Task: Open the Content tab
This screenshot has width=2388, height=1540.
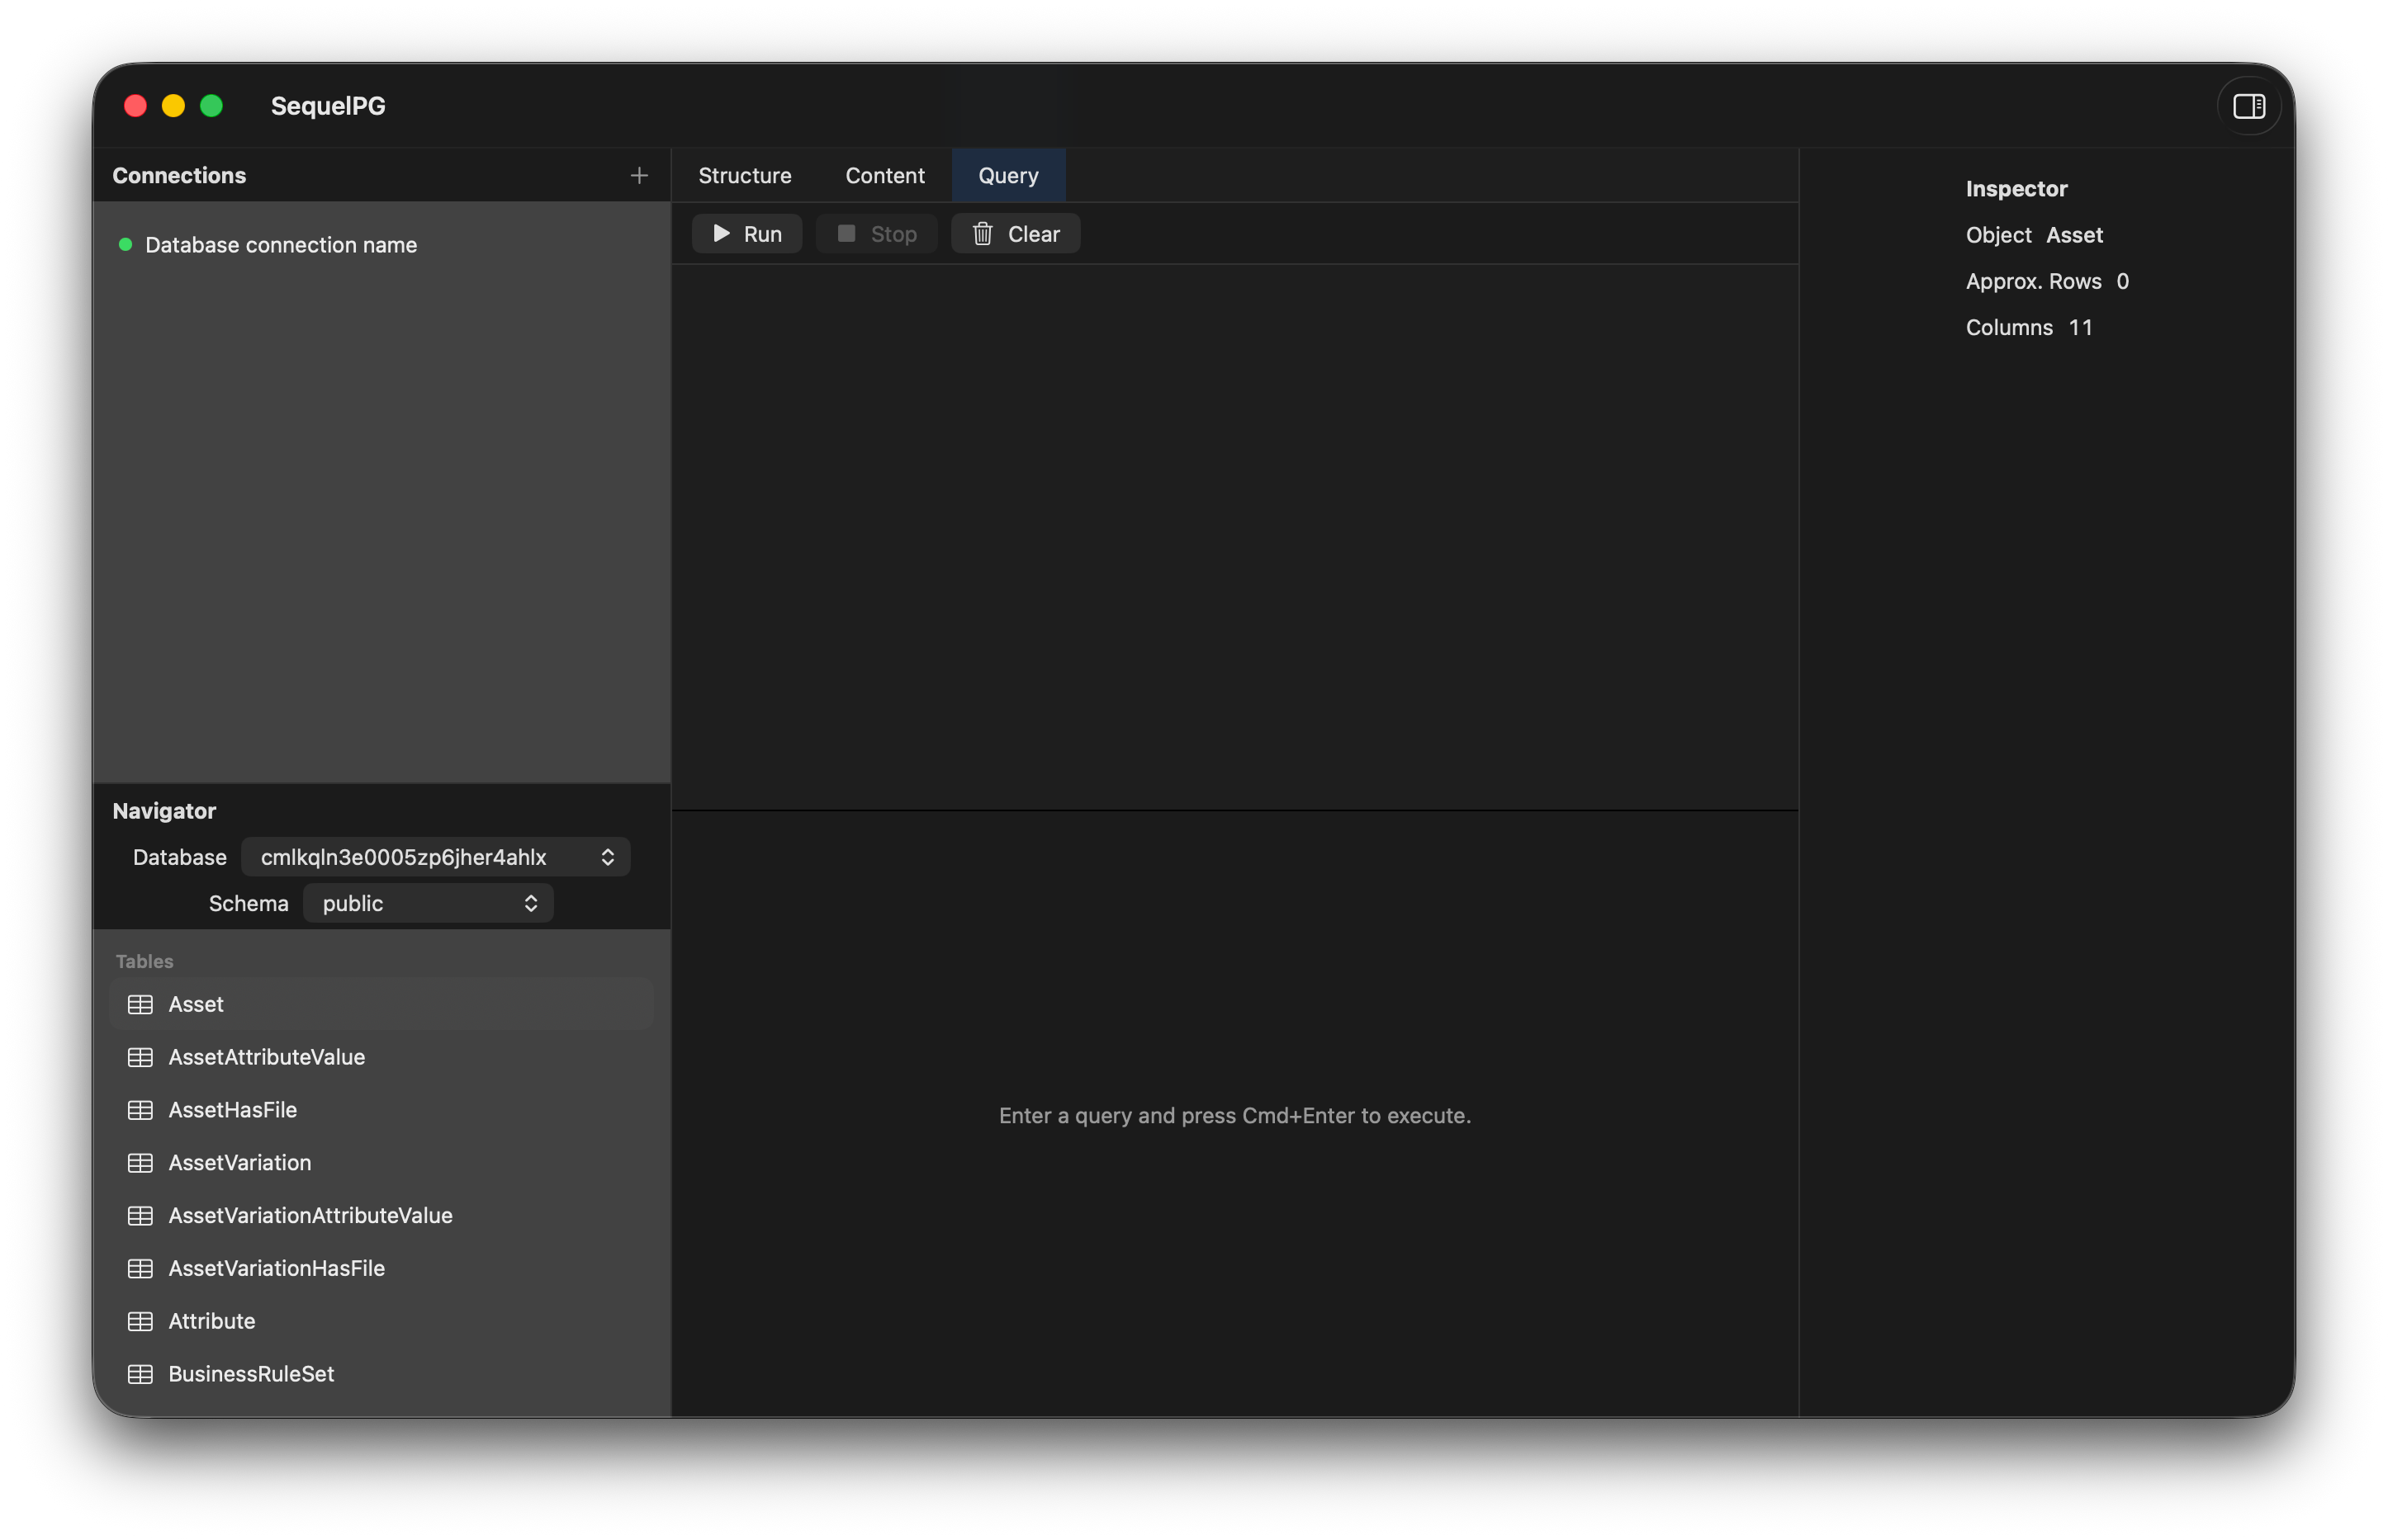Action: [884, 175]
